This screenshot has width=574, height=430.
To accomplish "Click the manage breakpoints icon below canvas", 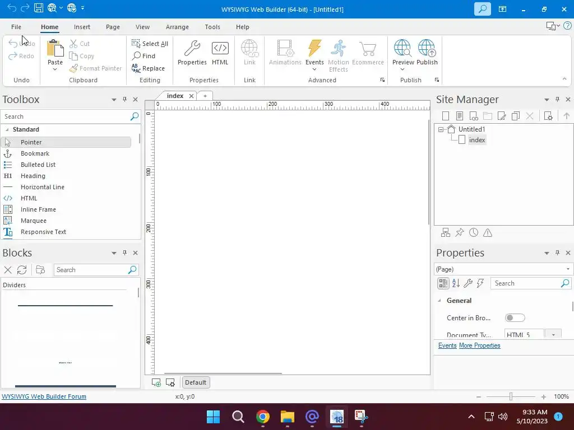I will click(170, 382).
